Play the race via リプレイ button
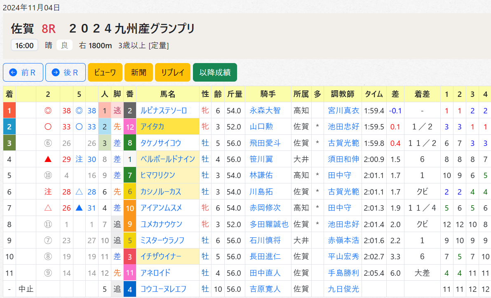This screenshot has width=491, height=298. point(173,72)
